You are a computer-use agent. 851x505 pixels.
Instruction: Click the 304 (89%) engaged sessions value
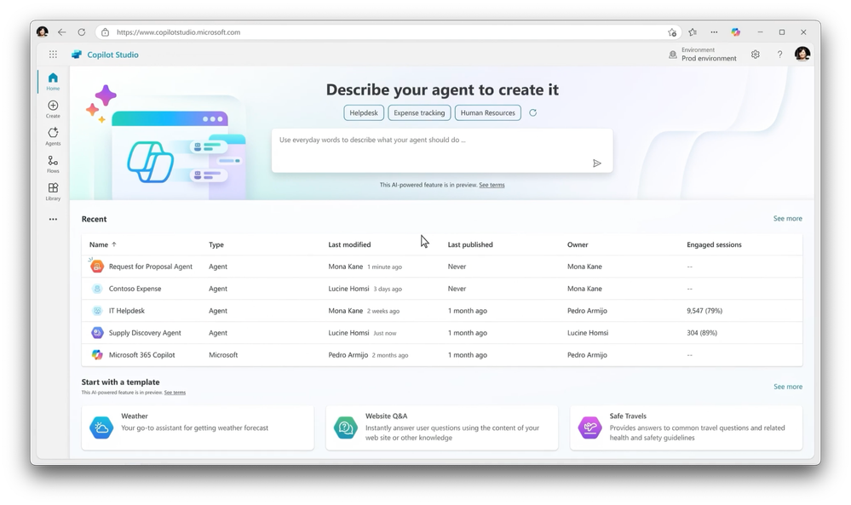tap(702, 332)
